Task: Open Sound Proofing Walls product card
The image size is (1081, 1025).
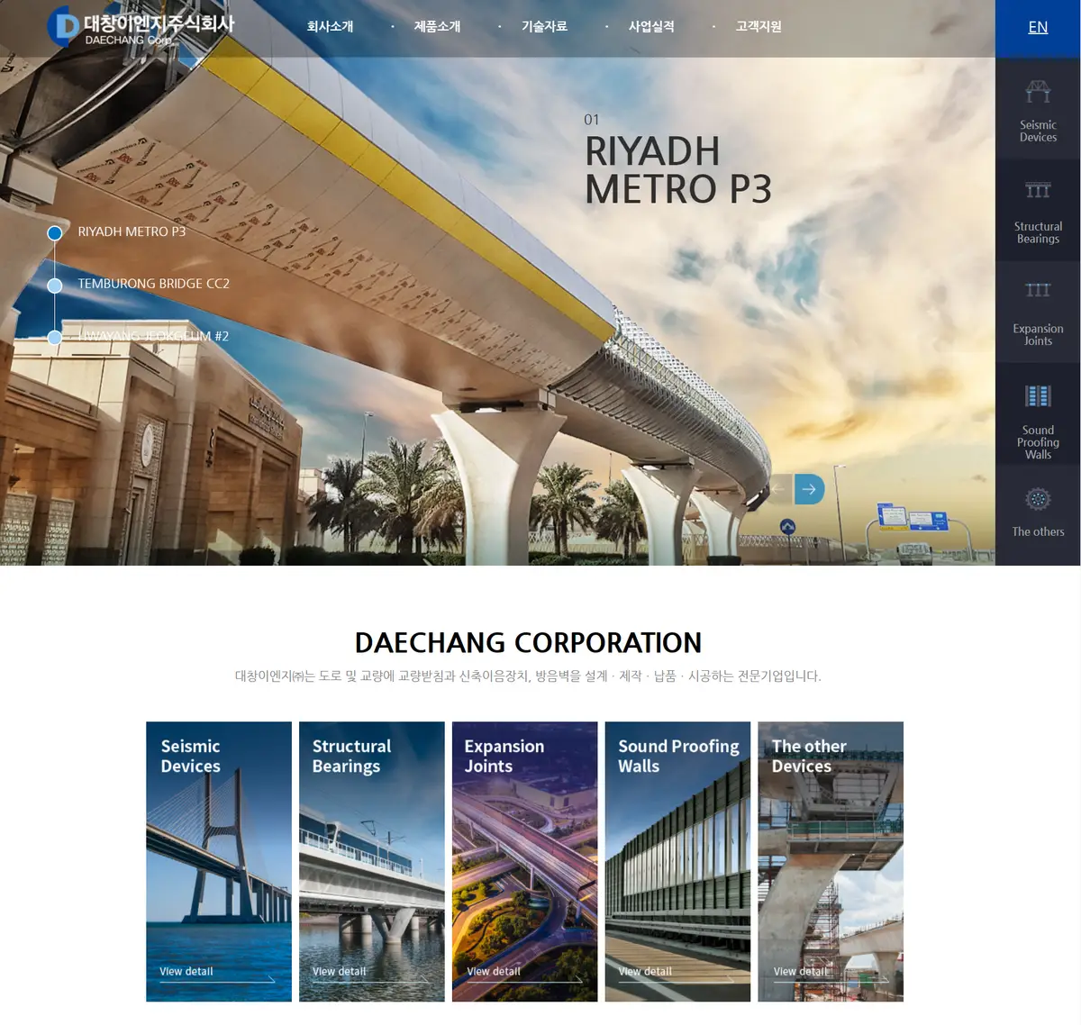Action: tap(677, 861)
